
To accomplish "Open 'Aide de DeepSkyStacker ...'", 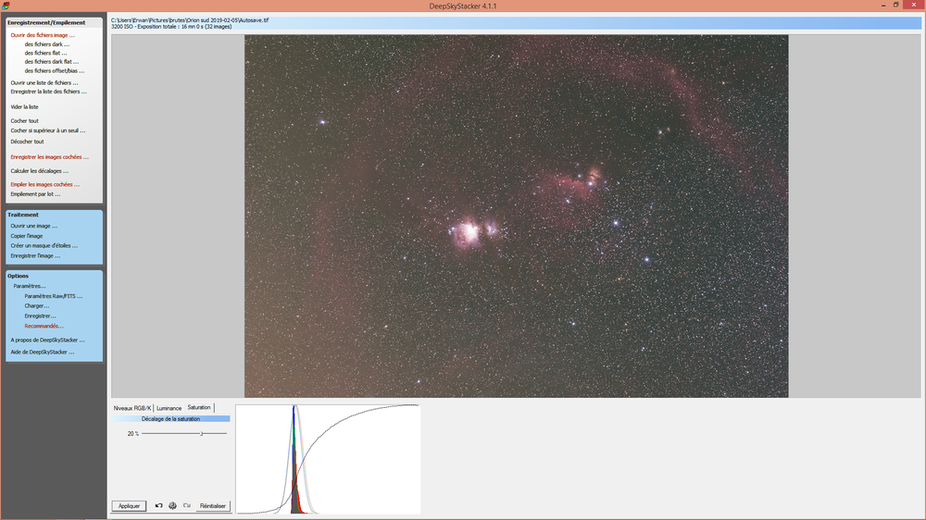I will tap(43, 352).
